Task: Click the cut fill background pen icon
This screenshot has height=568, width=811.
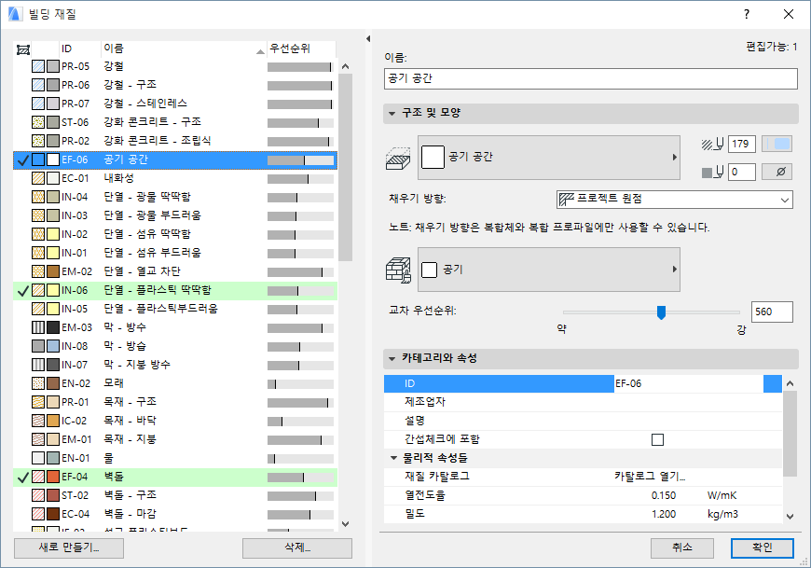Action: click(x=712, y=173)
